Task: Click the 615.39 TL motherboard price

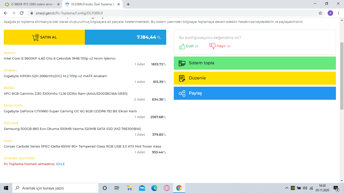Action: (159, 82)
